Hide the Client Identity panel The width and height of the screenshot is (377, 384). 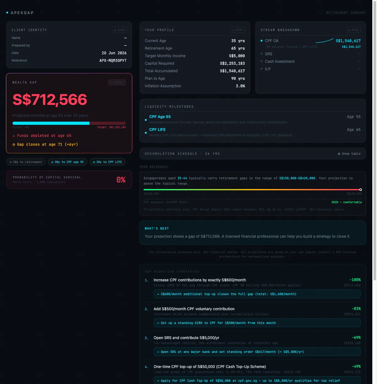coord(119,30)
